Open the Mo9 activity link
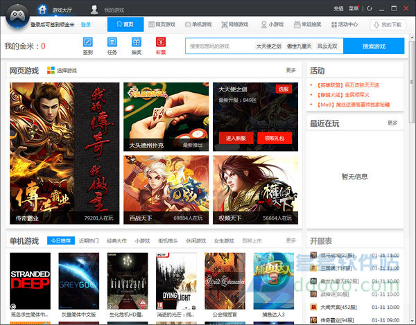Image resolution: width=416 pixels, height=325 pixels. 353,105
